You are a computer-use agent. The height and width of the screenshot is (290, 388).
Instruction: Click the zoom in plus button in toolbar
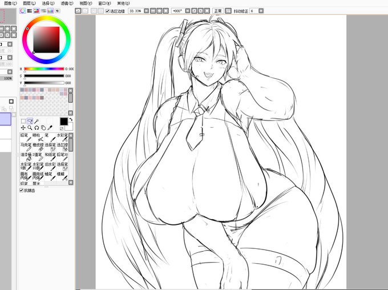pos(160,11)
